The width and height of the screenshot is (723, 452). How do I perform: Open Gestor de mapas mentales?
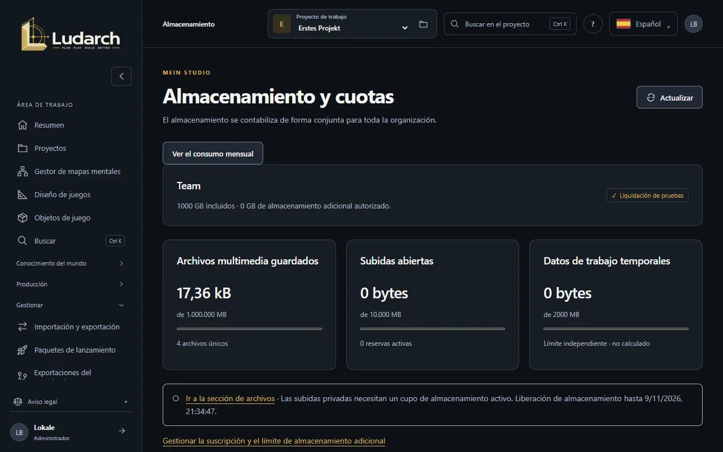pos(71,171)
